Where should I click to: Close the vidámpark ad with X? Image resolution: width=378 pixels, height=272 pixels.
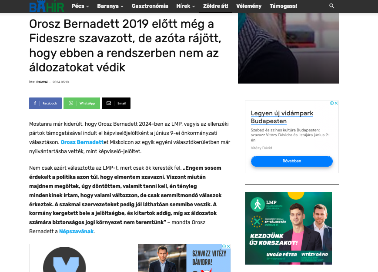(336, 103)
